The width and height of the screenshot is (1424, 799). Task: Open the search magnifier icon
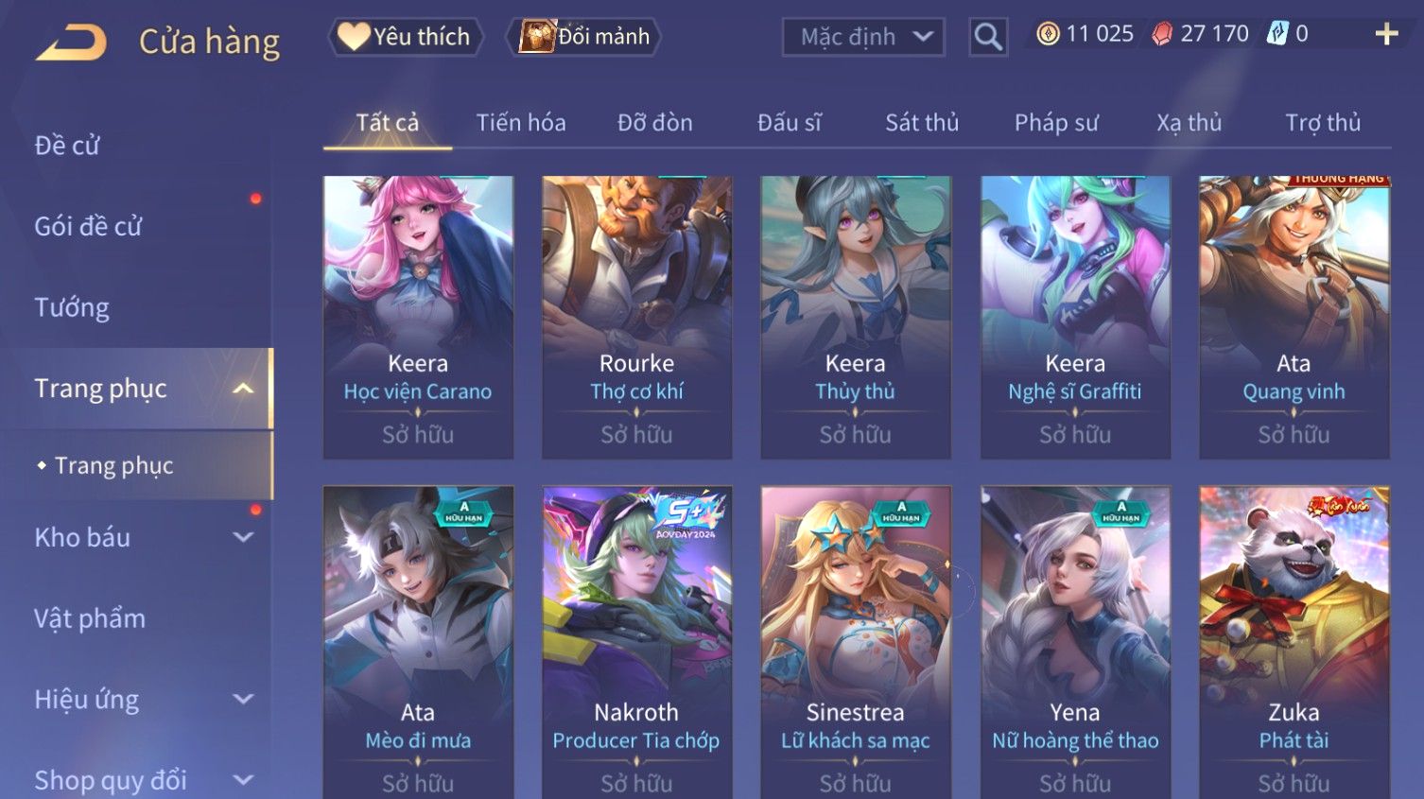tap(988, 37)
